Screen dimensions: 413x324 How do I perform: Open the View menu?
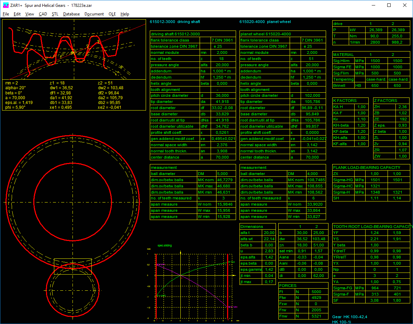[x=30, y=14]
